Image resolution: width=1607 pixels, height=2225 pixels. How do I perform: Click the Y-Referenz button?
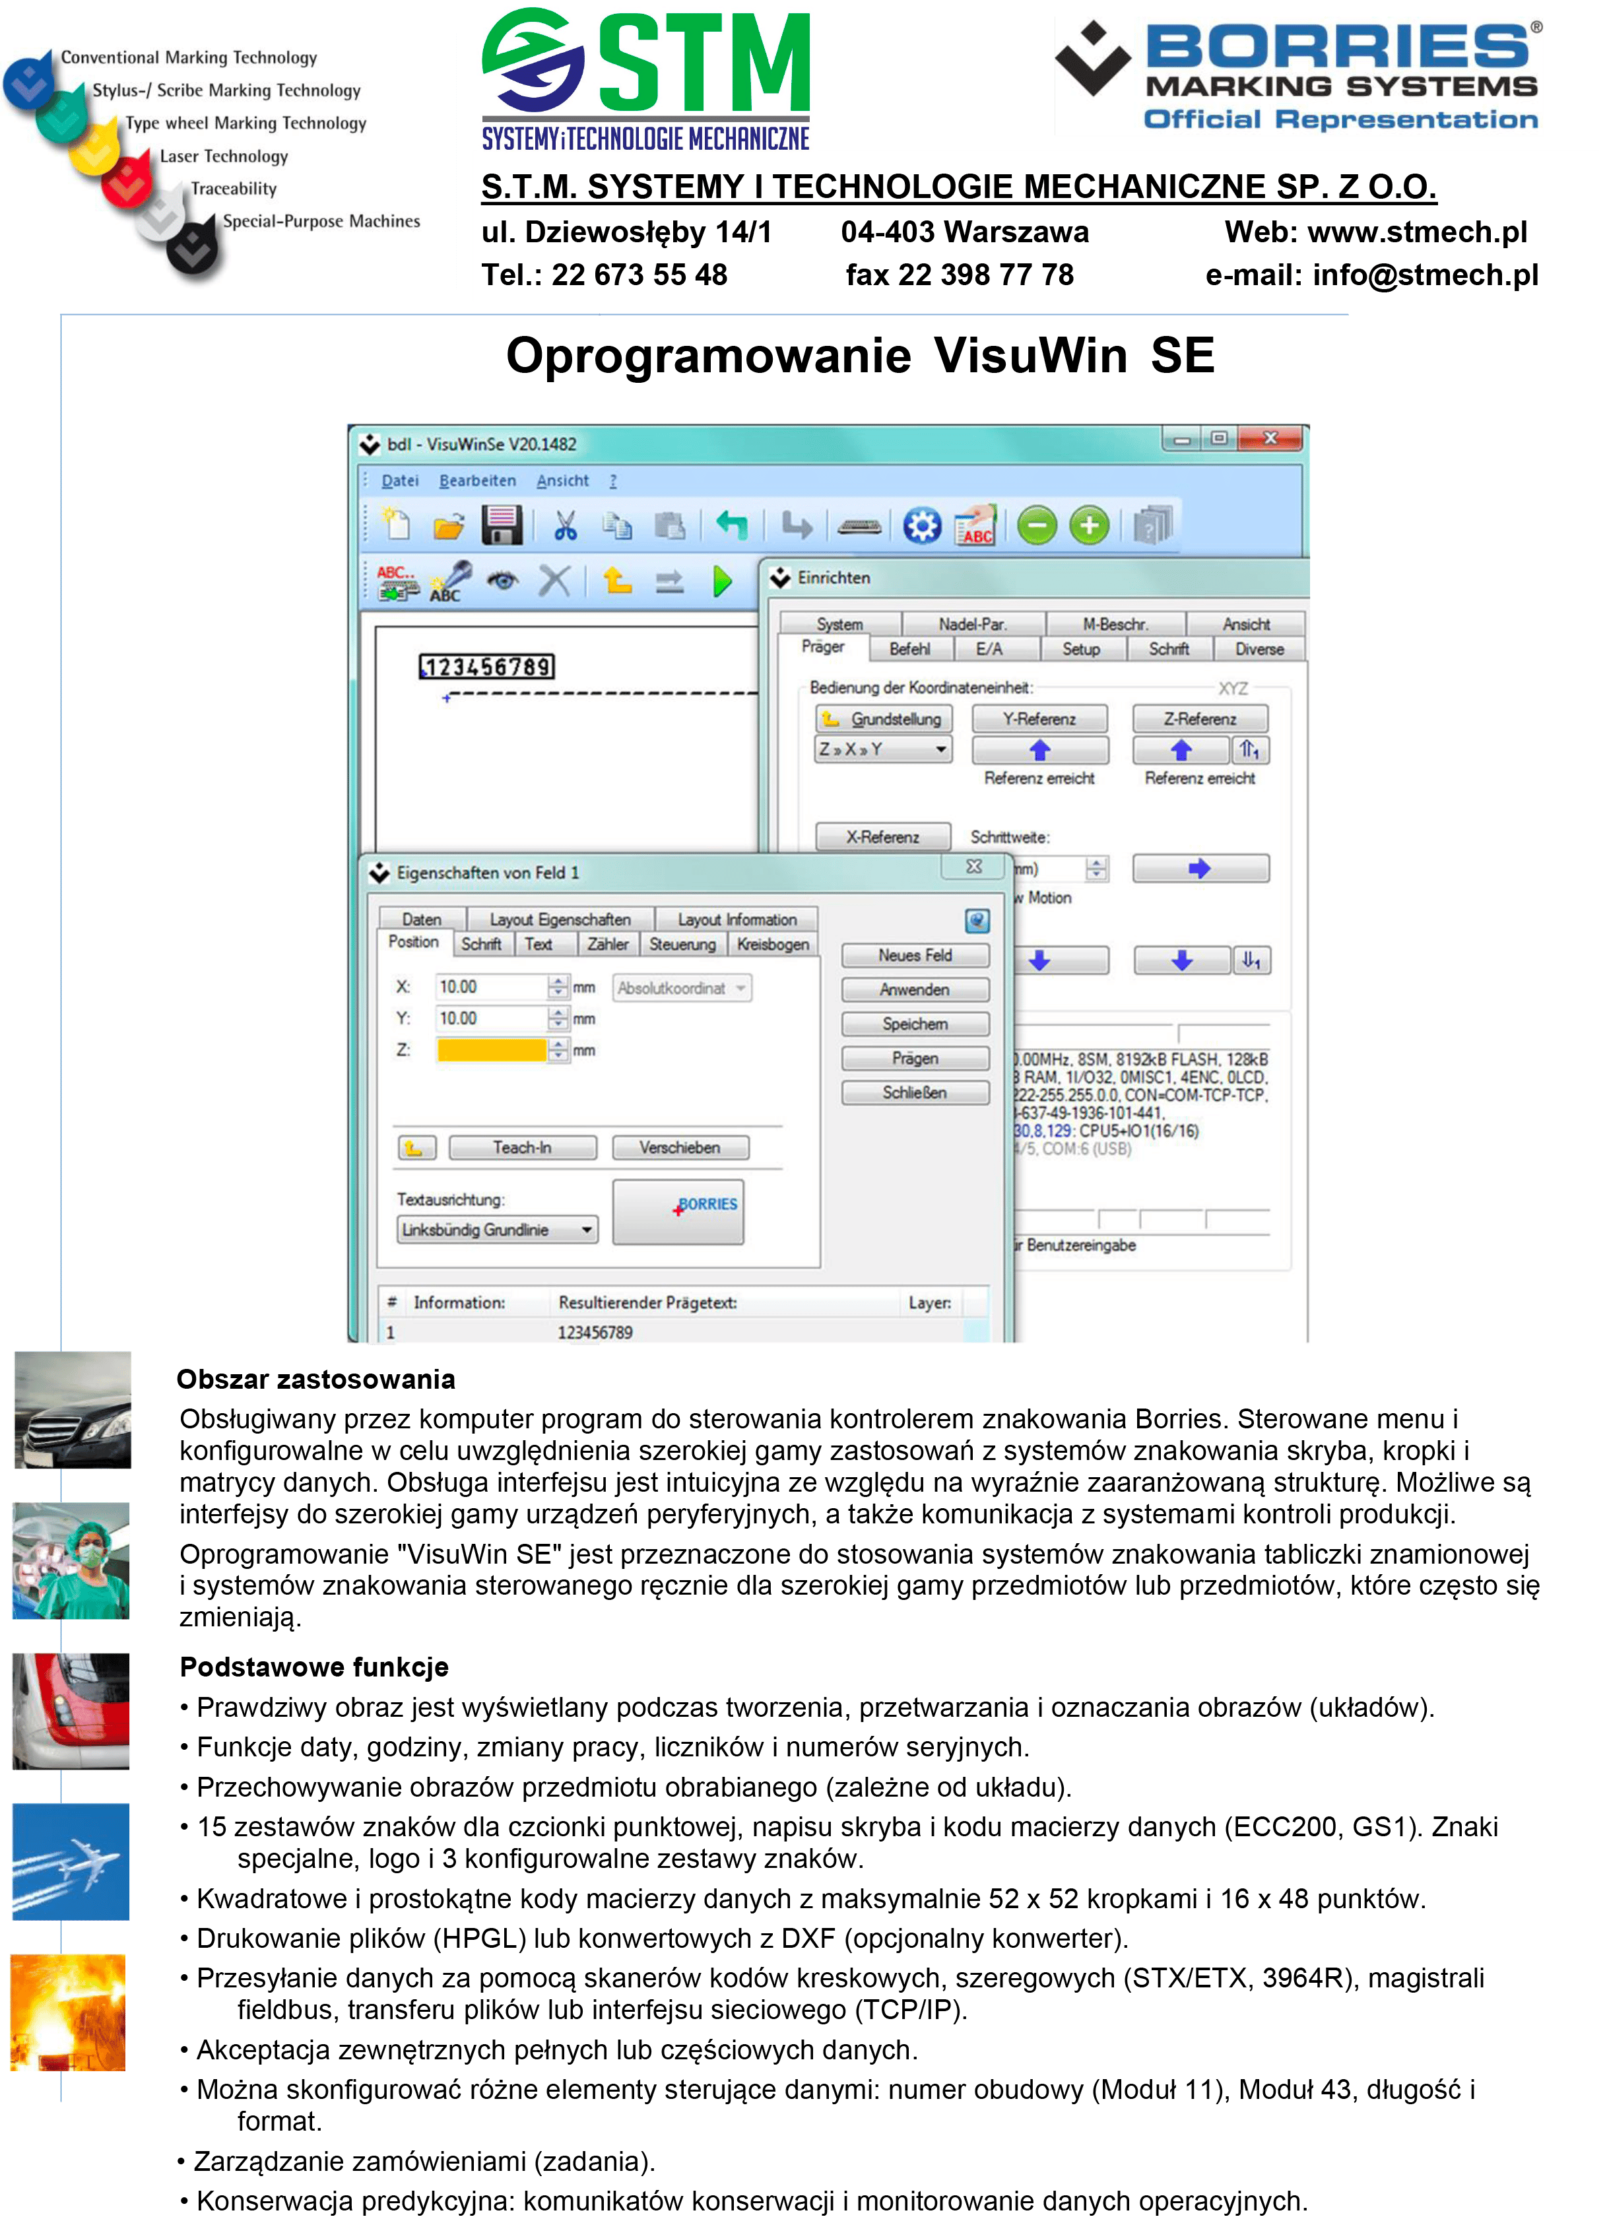coord(1039,718)
